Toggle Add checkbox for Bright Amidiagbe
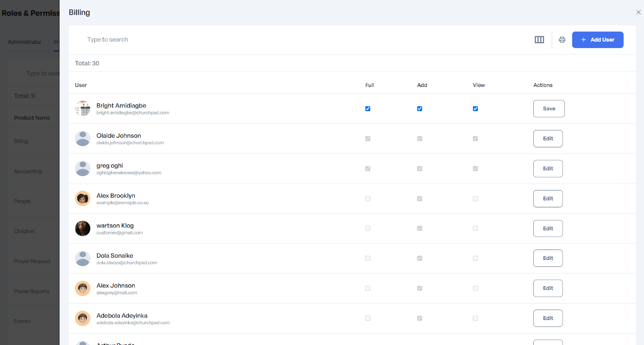Viewport: 644px width, 345px height. pyautogui.click(x=419, y=109)
